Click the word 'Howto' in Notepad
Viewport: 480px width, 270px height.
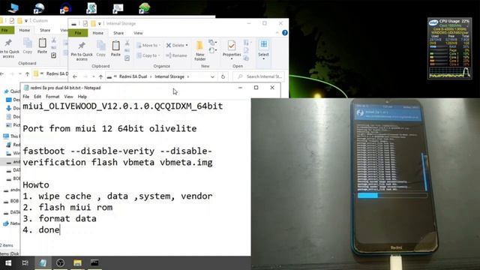point(36,185)
